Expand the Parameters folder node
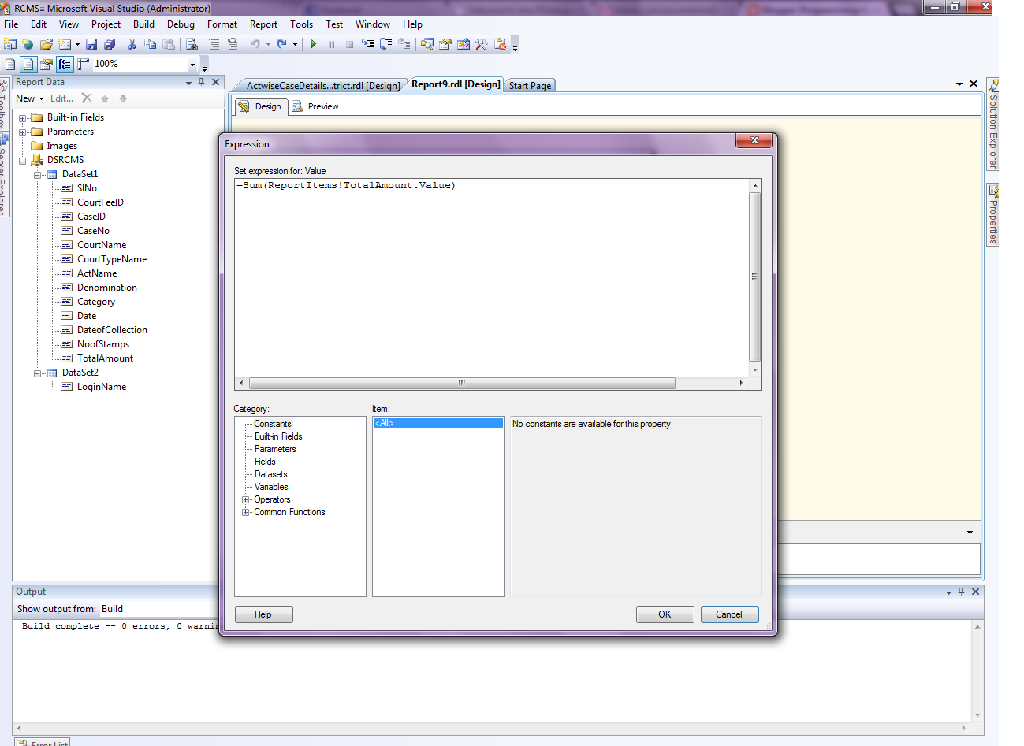1024x746 pixels. coord(23,132)
